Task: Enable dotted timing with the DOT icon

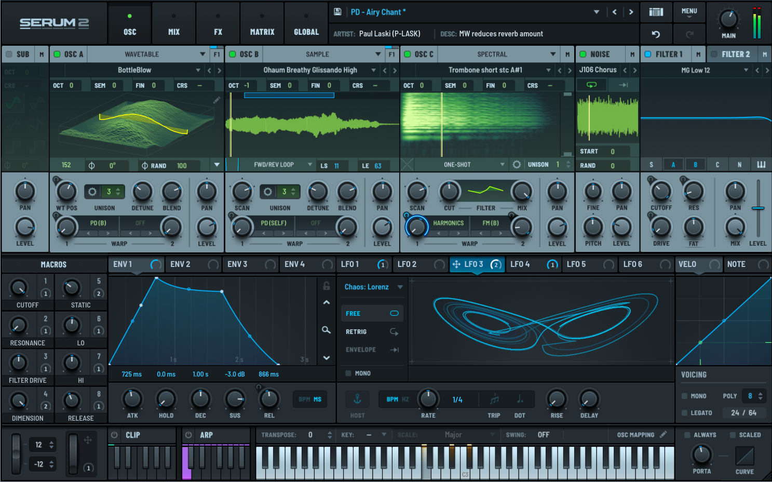Action: [x=520, y=399]
